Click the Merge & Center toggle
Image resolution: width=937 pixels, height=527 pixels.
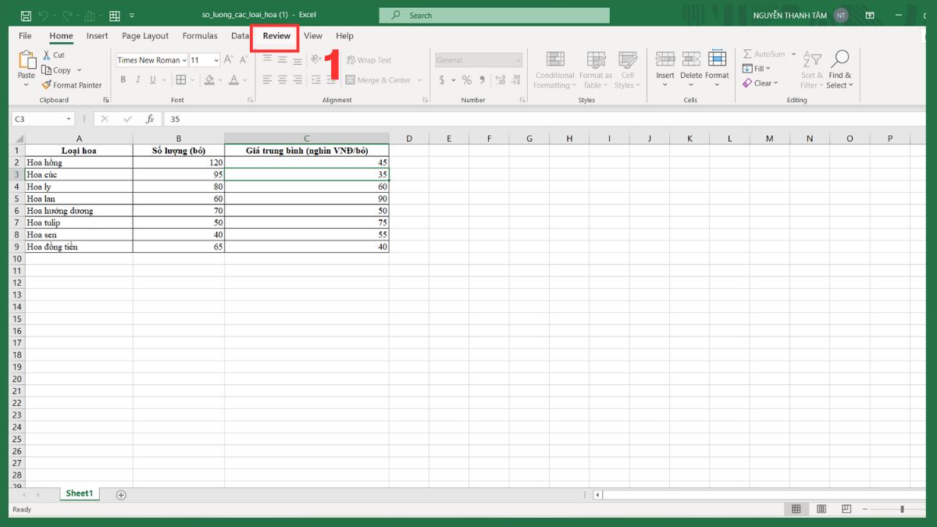coord(380,79)
